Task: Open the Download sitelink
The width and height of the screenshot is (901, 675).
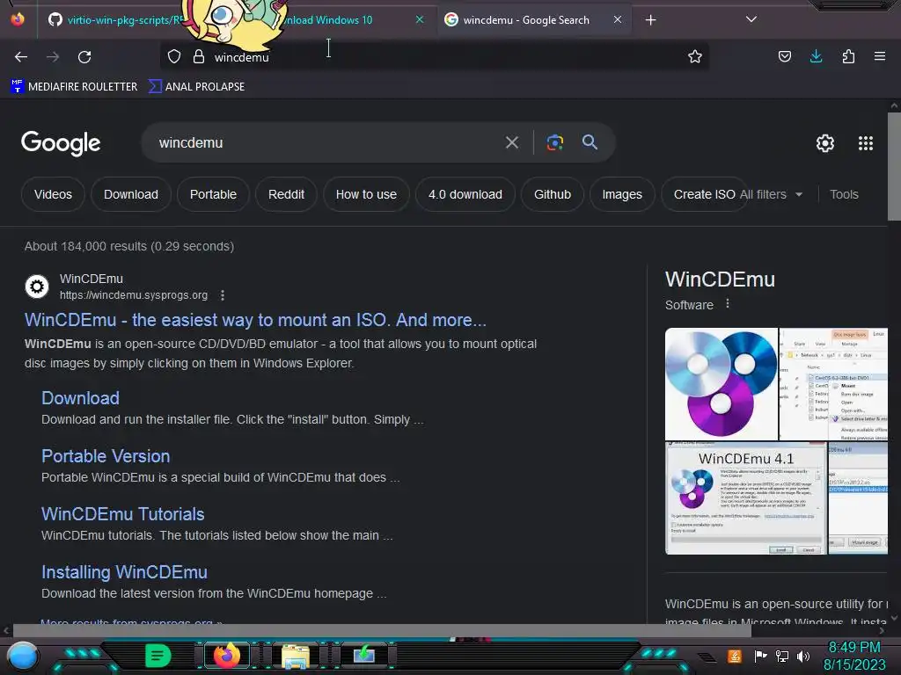Action: coord(80,398)
